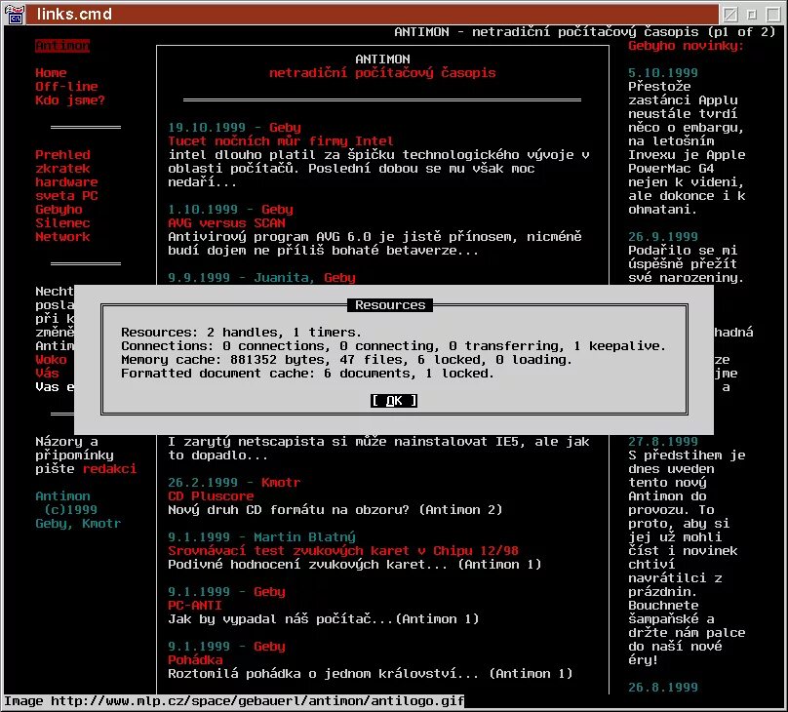Click the date 26.8.1999 in news column
Screen dimensions: 788x712
tap(663, 688)
